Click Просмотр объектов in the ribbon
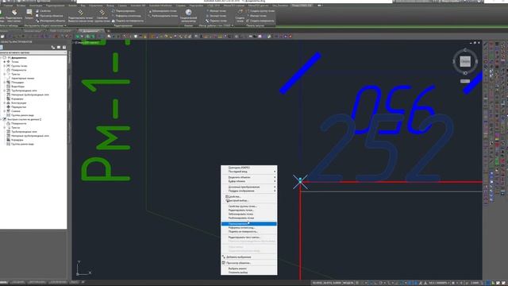This screenshot has width=508, height=286. (x=49, y=16)
